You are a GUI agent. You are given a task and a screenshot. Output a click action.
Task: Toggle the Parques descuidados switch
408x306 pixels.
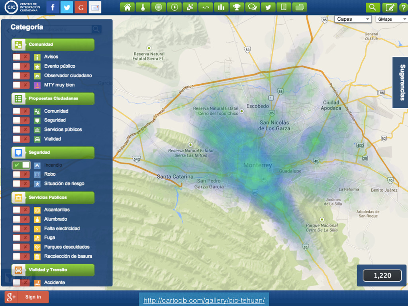click(x=21, y=247)
